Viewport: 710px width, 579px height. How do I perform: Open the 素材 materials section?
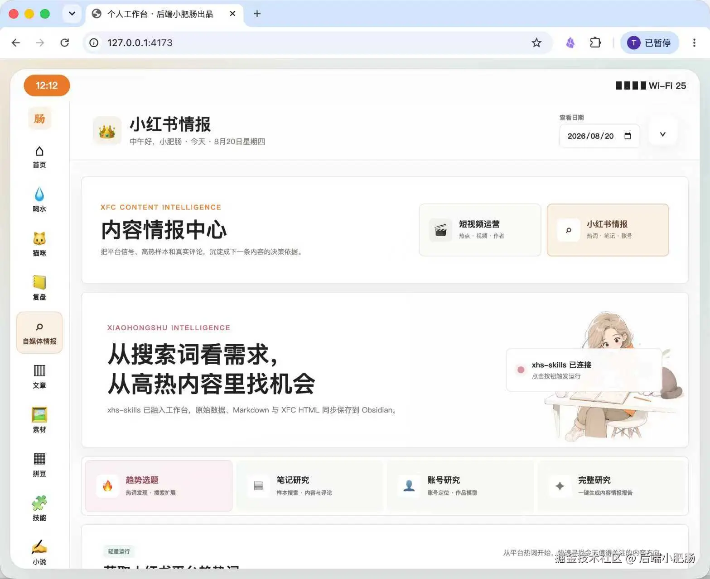point(39,421)
